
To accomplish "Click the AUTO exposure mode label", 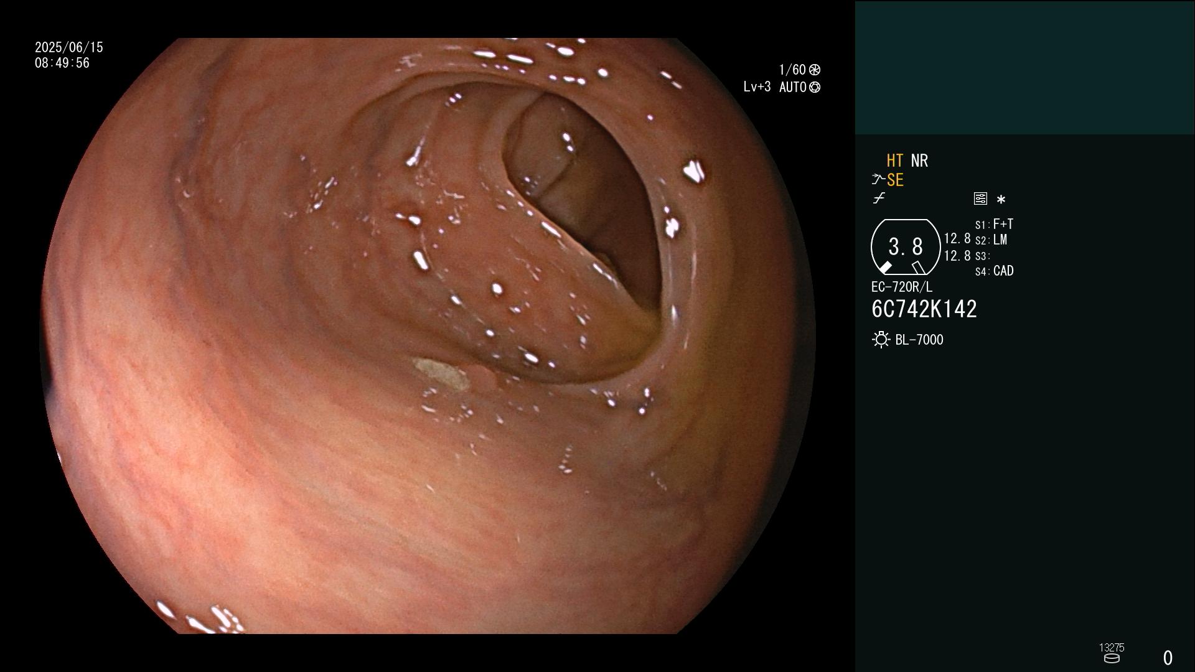I will [793, 87].
